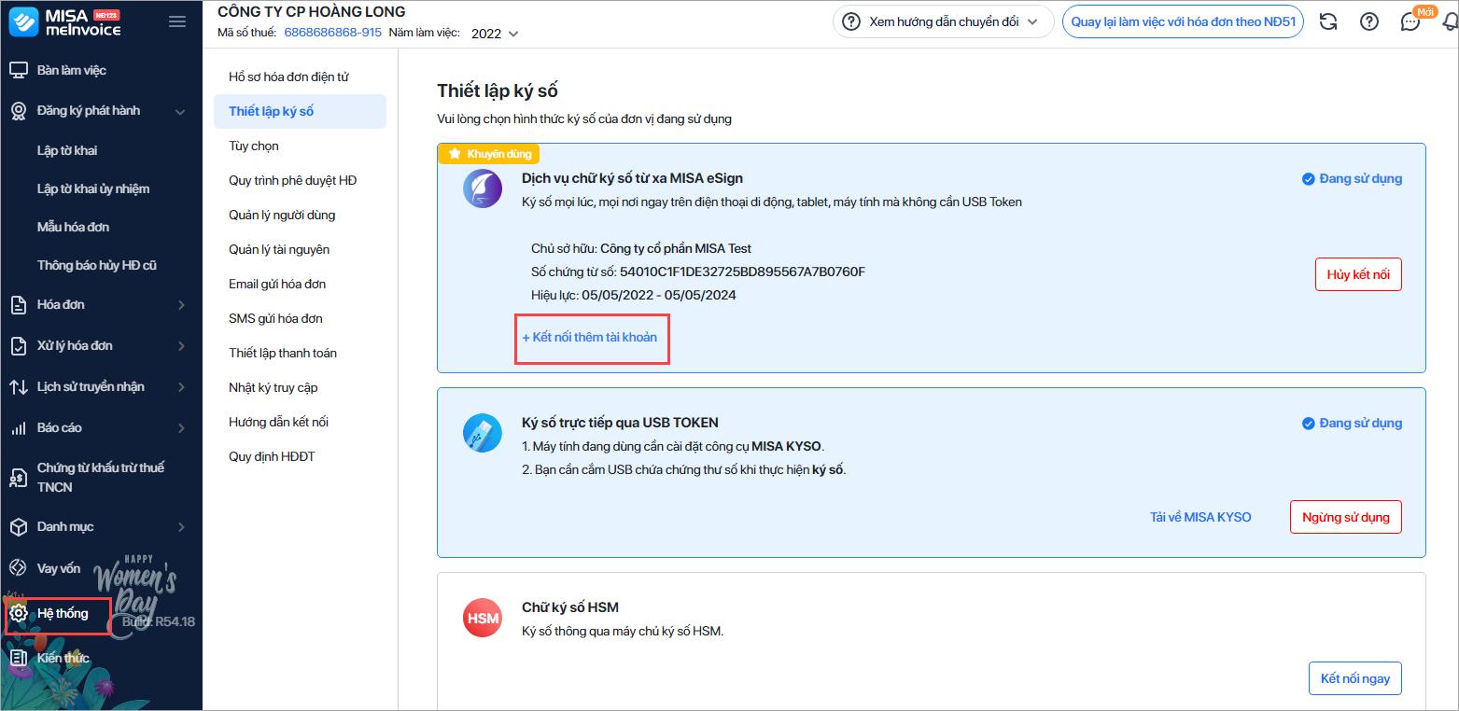Click the Hệ thống gear icon

(x=19, y=614)
